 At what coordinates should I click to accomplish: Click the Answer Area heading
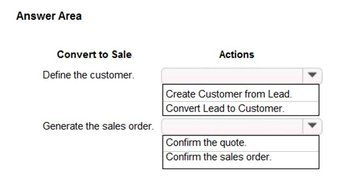tap(49, 16)
